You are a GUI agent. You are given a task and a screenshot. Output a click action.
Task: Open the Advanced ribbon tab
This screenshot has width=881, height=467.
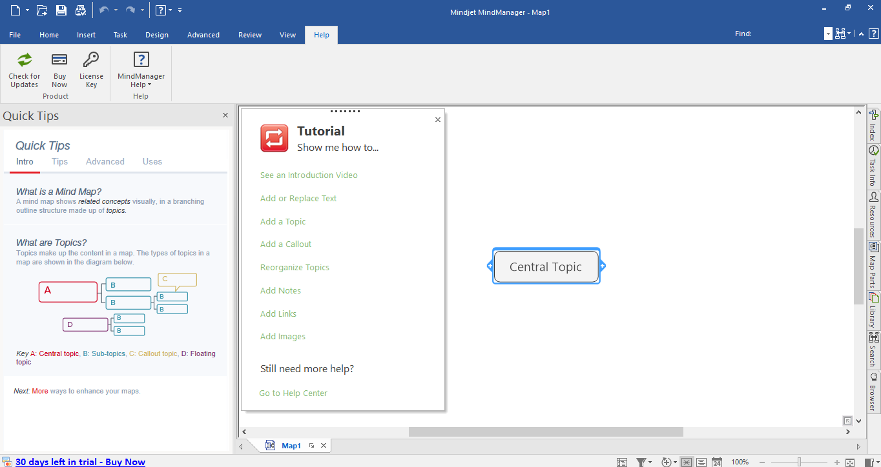coord(203,35)
